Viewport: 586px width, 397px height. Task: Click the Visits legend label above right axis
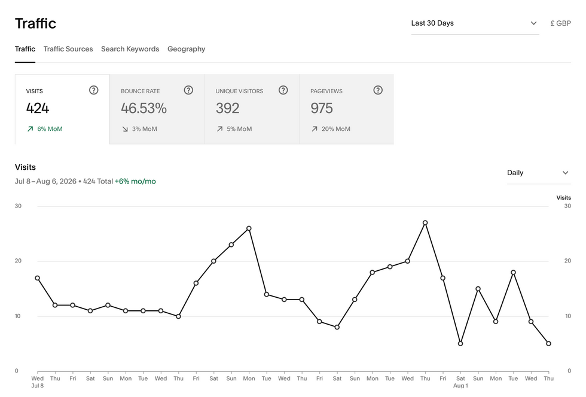pyautogui.click(x=563, y=198)
